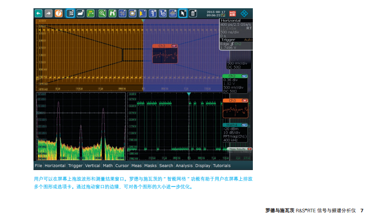The width and height of the screenshot is (380, 223).
Task: Click the trigger position marker in top diagram
Action: [143, 21]
